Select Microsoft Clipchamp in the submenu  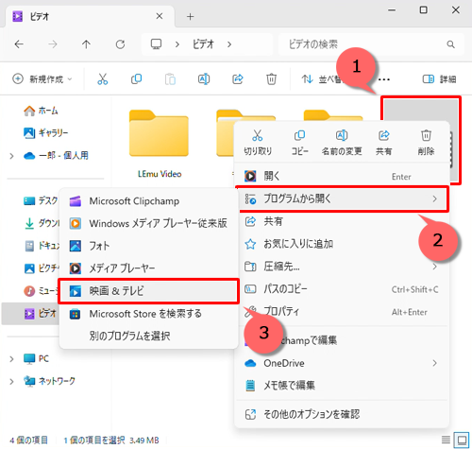[x=148, y=201]
